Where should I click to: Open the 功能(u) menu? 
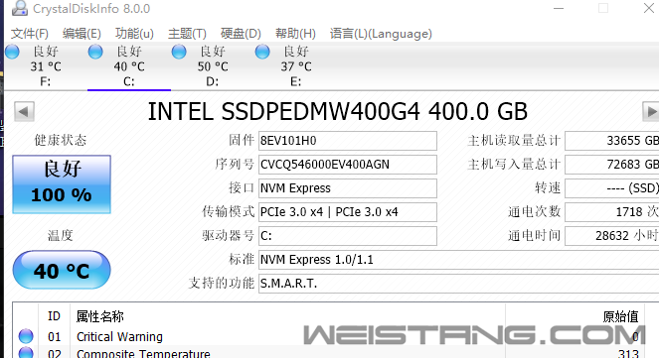pyautogui.click(x=134, y=34)
